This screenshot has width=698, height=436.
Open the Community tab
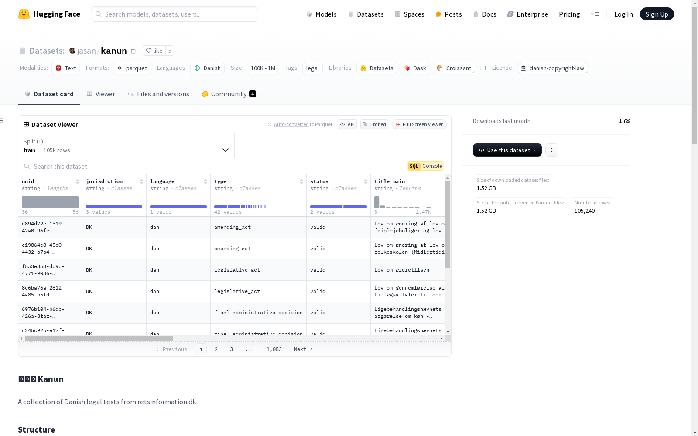[x=229, y=94]
